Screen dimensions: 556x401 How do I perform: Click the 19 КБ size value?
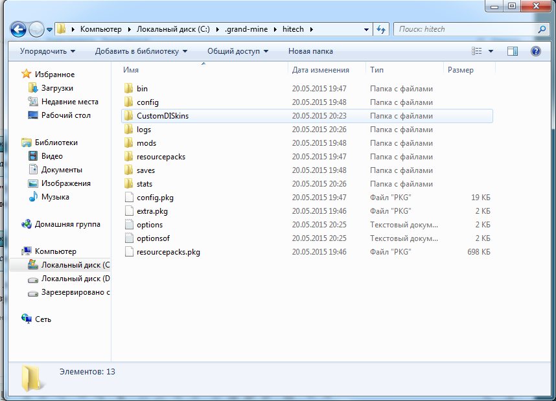point(480,198)
